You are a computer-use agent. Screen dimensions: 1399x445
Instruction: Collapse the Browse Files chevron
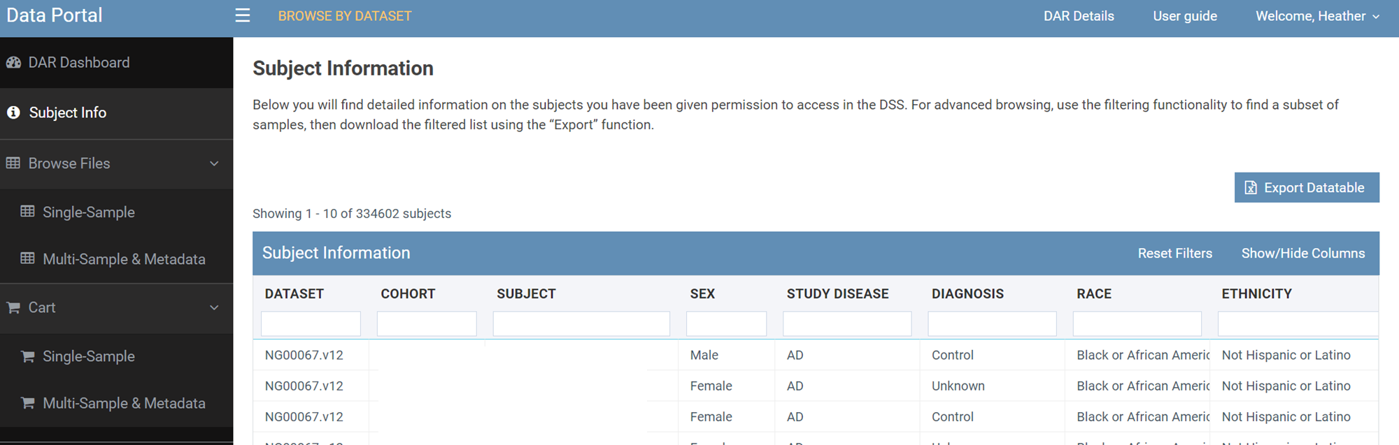[x=214, y=163]
